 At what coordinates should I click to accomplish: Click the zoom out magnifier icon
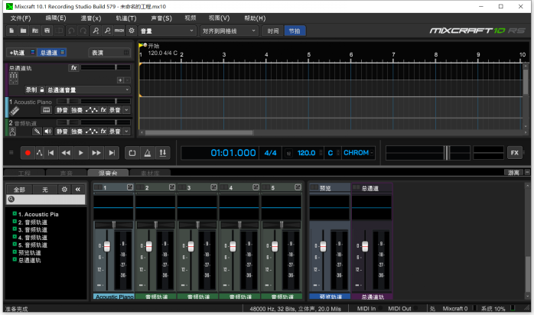pos(107,31)
